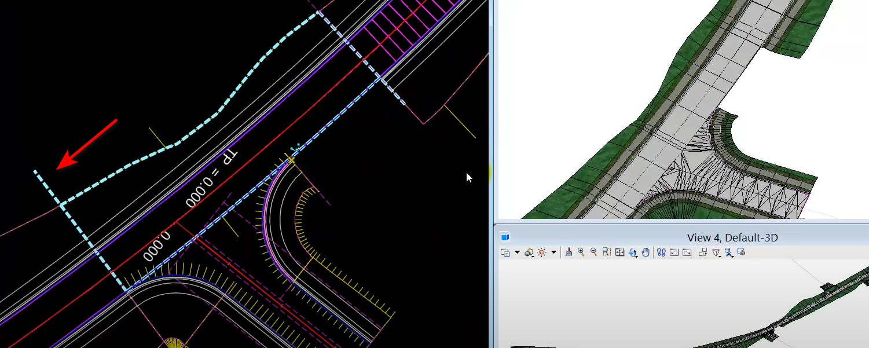869x348 pixels.
Task: Select the Zoom In tool
Action: (580, 252)
